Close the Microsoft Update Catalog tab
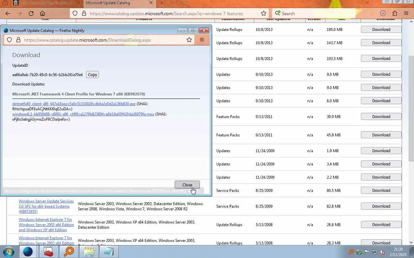This screenshot has height=258, width=414. pyautogui.click(x=151, y=3)
